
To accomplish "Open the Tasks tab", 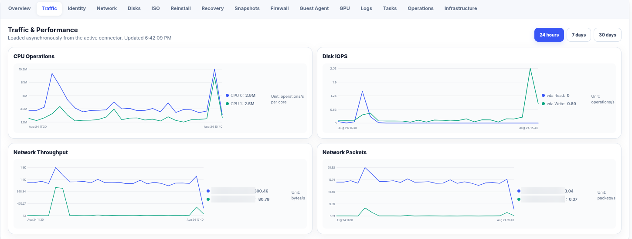I will pyautogui.click(x=390, y=8).
